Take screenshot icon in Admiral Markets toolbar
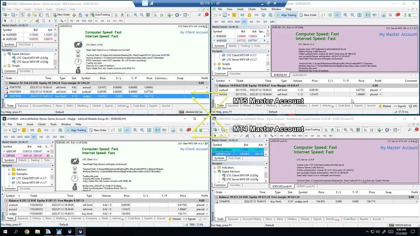420x236 pixels. point(173,130)
